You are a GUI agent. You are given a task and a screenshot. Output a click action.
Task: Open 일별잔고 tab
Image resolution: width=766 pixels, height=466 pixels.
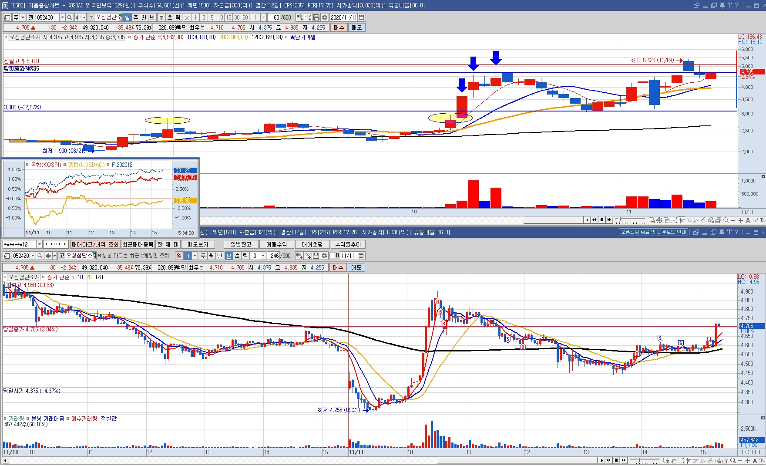pos(241,244)
